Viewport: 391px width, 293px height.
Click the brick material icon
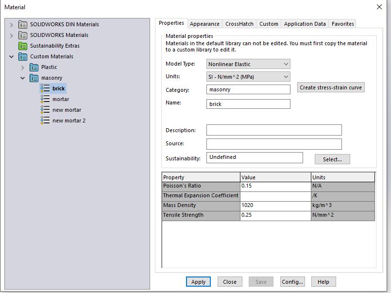(45, 88)
